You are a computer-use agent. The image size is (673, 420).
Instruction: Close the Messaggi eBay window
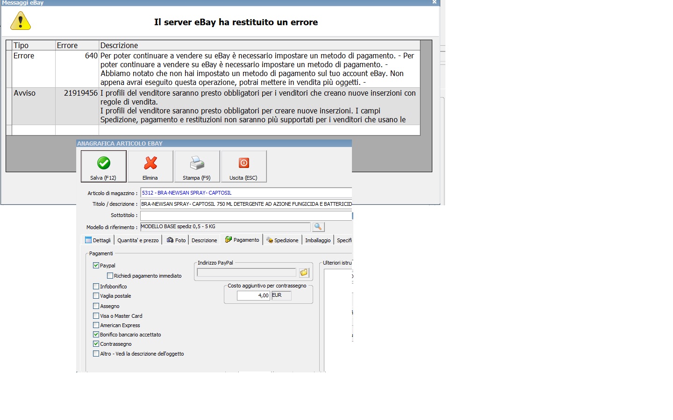pyautogui.click(x=434, y=2)
